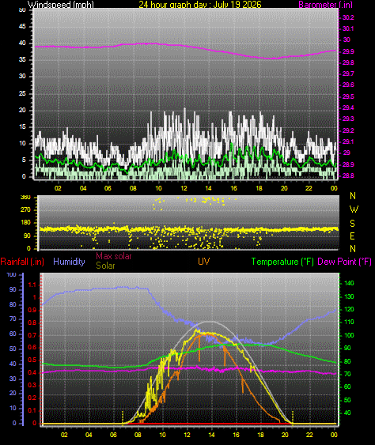The height and width of the screenshot is (445, 375).
Task: Click the '29.7' barometer scale value
Action: [x=348, y=74]
